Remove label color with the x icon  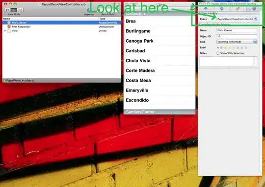click(218, 47)
